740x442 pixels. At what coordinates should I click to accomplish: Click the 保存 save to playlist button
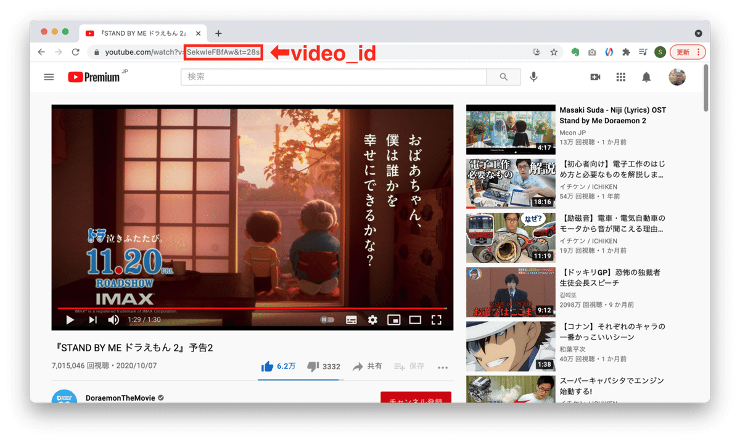pos(409,366)
